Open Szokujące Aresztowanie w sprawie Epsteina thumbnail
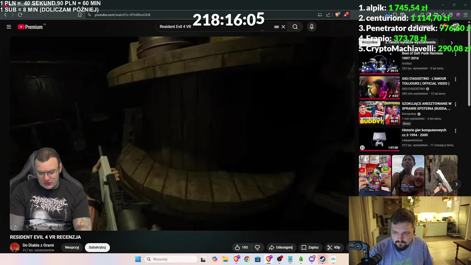This screenshot has height=265, width=471. (x=379, y=113)
